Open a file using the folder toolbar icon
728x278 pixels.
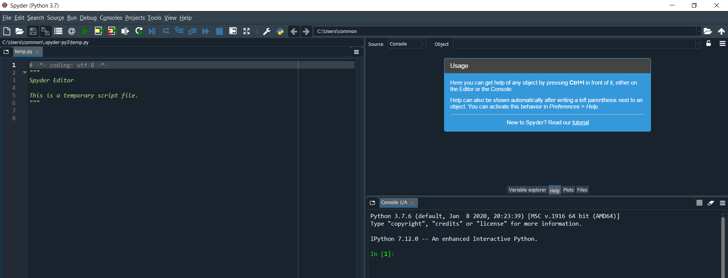(19, 31)
